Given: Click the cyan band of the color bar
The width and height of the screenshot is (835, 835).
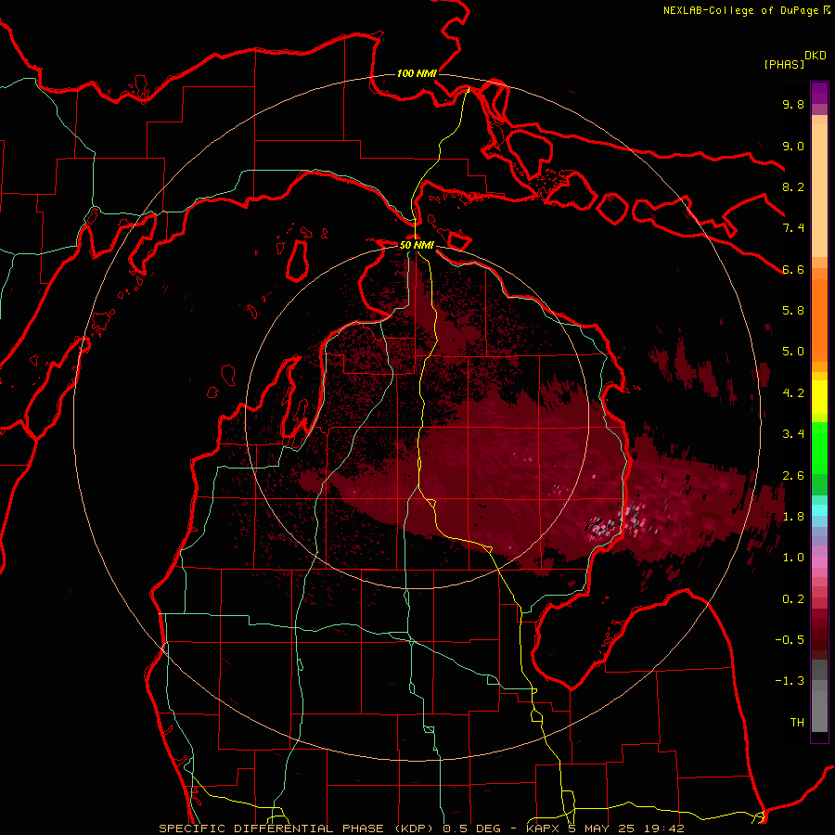Looking at the screenshot, I should coord(819,510).
